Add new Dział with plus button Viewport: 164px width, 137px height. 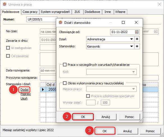[137, 39]
